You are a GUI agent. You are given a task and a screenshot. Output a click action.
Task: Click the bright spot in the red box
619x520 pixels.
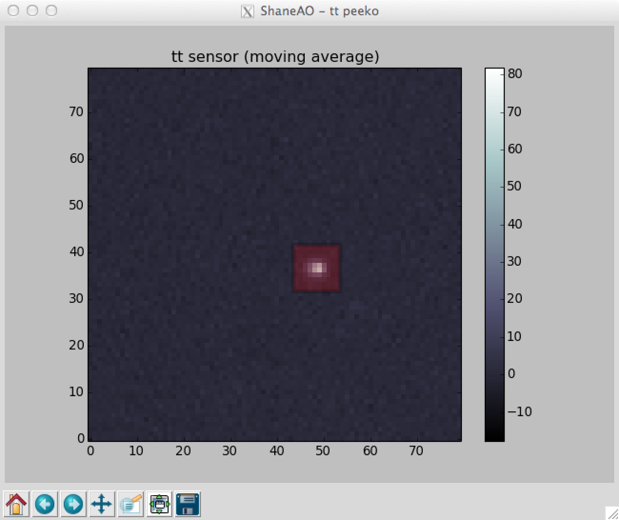tap(317, 268)
